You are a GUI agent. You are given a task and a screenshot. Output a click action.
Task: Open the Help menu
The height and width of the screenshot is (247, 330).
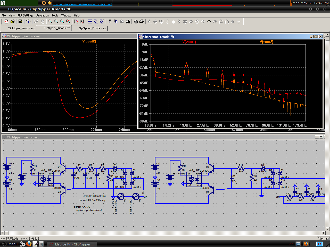77,15
